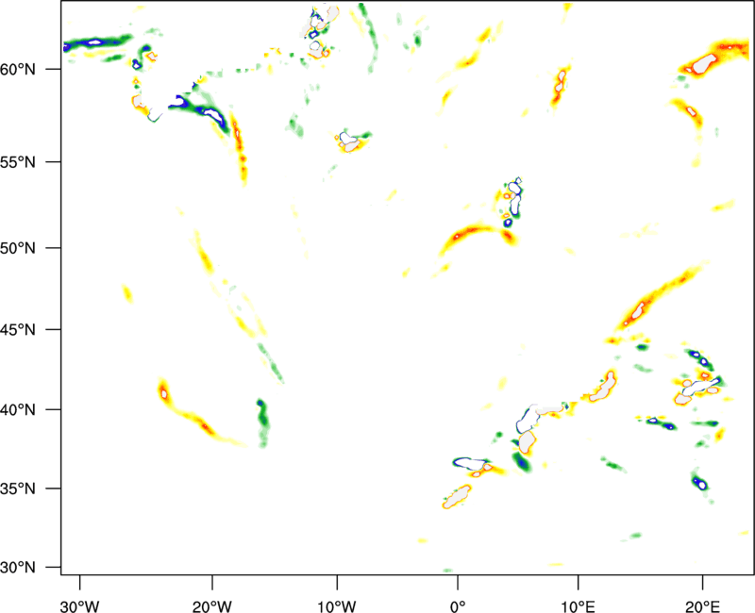This screenshot has height=613, width=755.
Task: Click the 0° longitude label
Action: (x=458, y=606)
